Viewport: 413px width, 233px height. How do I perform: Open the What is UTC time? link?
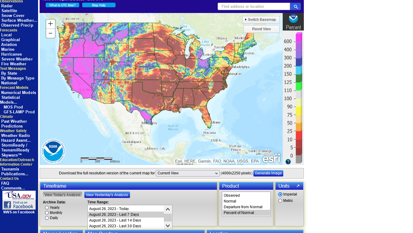[x=62, y=5]
